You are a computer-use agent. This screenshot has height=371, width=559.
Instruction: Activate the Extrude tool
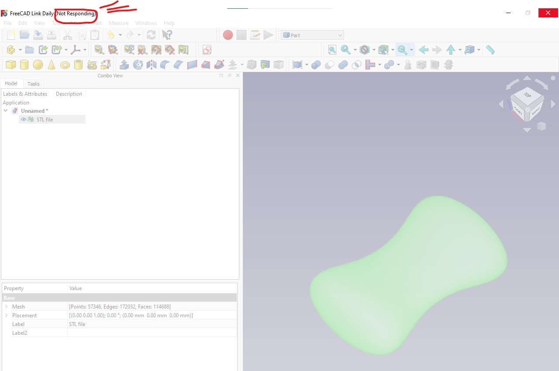pos(124,64)
